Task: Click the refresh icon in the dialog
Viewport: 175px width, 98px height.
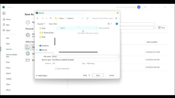Action: tap(87, 18)
